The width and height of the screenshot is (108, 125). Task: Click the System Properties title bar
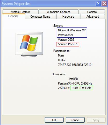pyautogui.click(x=48, y=4)
